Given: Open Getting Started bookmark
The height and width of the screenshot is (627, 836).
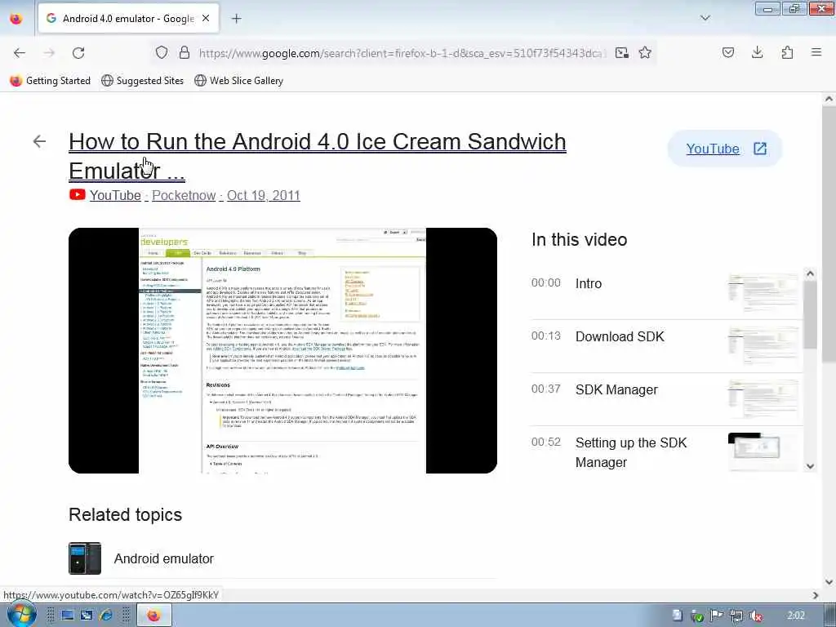Looking at the screenshot, I should (x=51, y=81).
